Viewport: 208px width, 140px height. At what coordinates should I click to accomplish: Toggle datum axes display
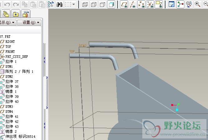133,4
